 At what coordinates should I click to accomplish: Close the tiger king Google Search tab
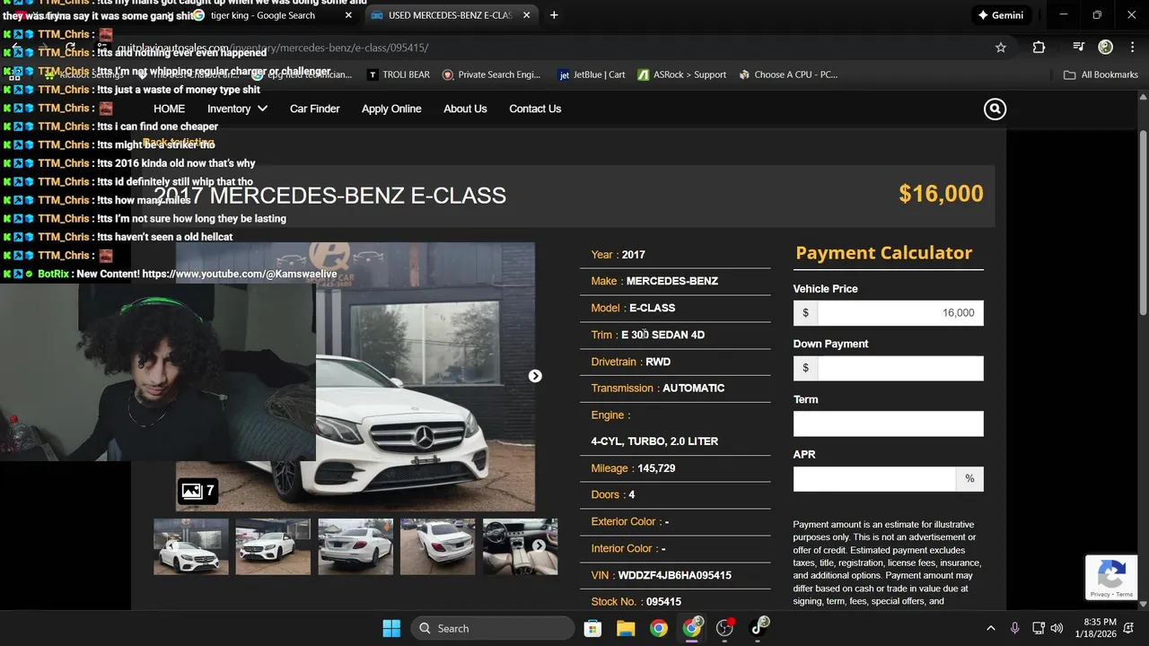(x=349, y=15)
